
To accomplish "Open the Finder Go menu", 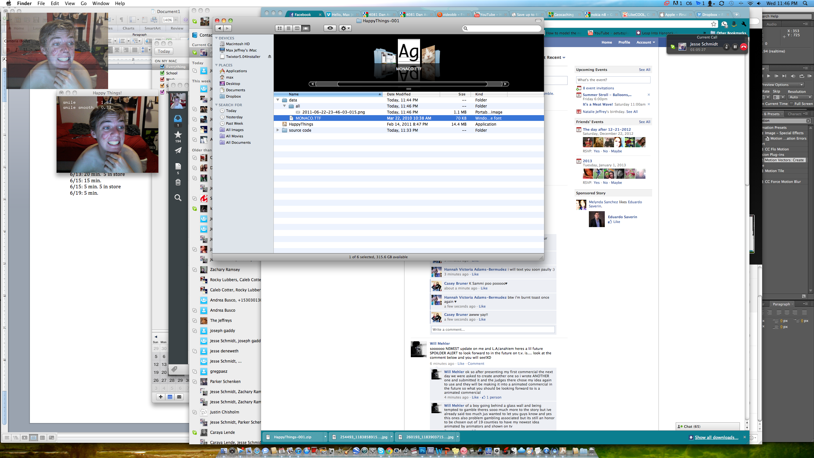I will coord(84,3).
